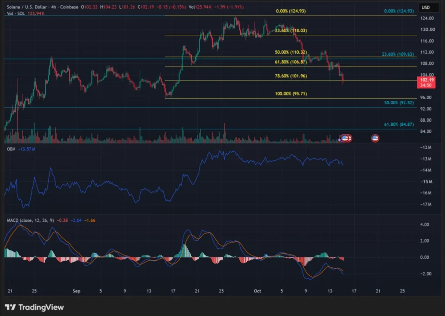Click the red 102.19 current price label
The height and width of the screenshot is (316, 445).
coord(426,82)
